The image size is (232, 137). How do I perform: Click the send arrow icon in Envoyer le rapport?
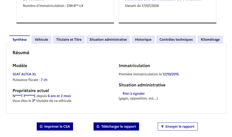162,127
